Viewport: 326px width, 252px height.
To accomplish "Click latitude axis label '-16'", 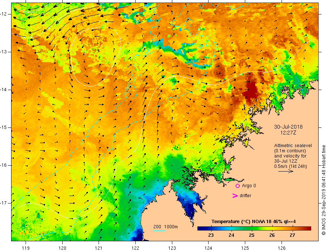I will pyautogui.click(x=4, y=165).
